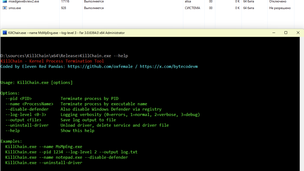The height and width of the screenshot is (171, 304).
Task: Click 'Отключено' cell in msedgewebview2 row
Action: tap(278, 1)
